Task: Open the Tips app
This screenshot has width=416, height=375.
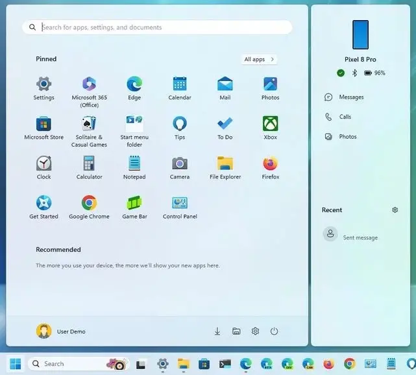Action: (180, 124)
